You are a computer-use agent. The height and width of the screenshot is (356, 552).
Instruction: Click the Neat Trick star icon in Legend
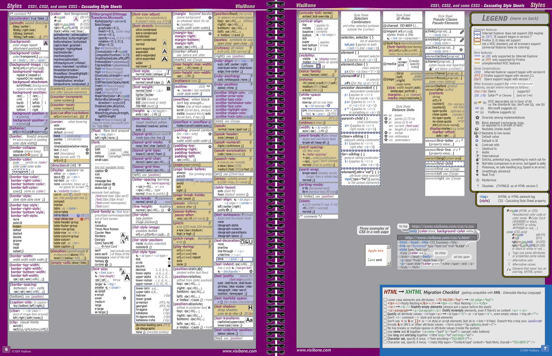(477, 175)
